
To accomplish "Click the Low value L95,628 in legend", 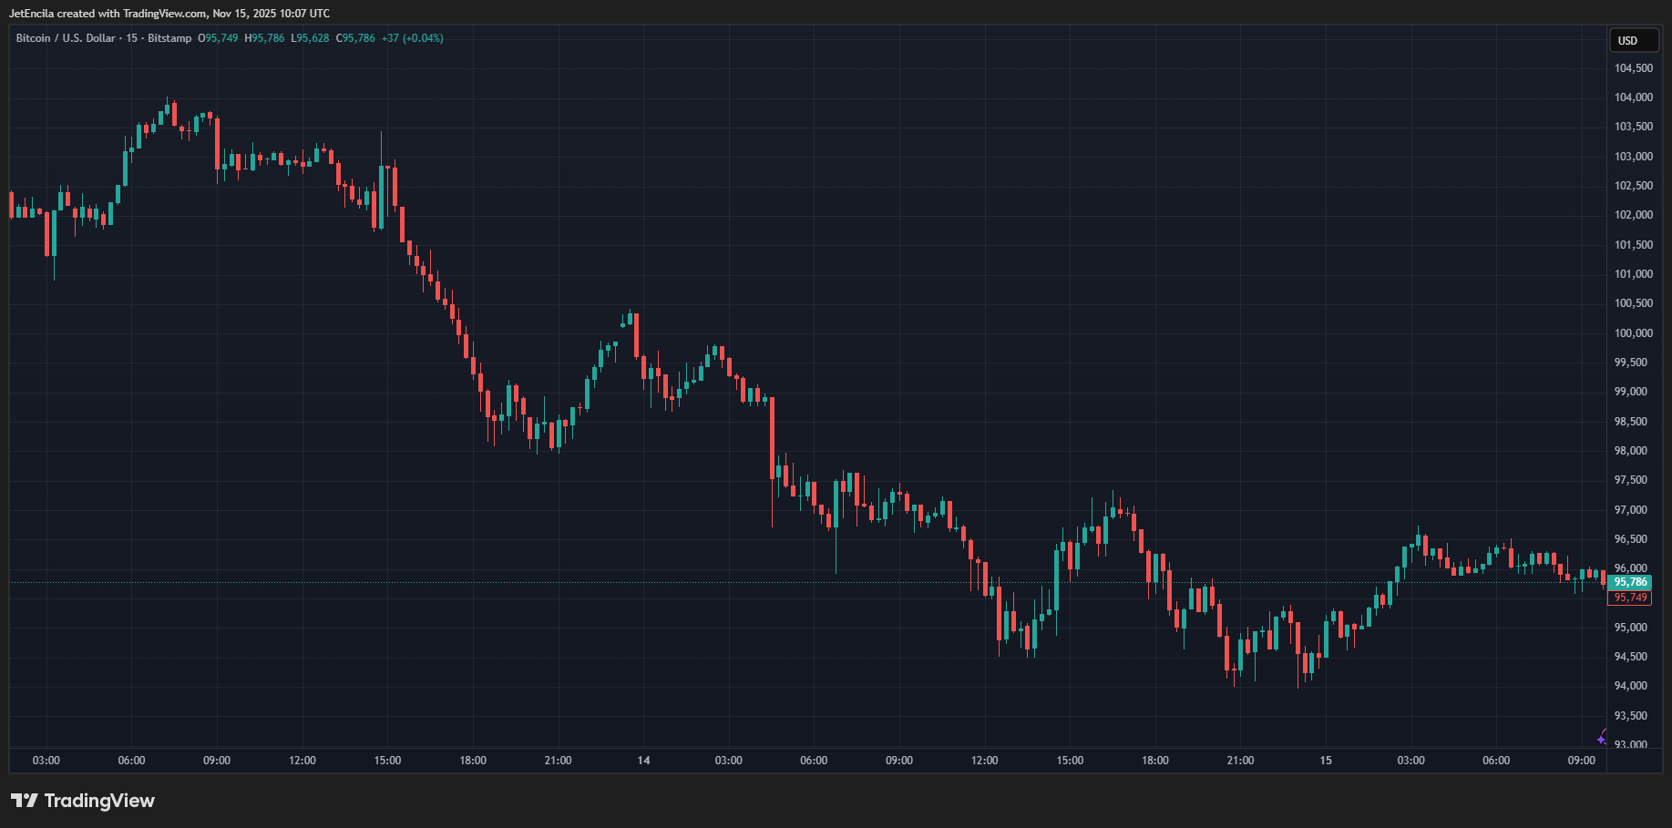I will (x=310, y=38).
